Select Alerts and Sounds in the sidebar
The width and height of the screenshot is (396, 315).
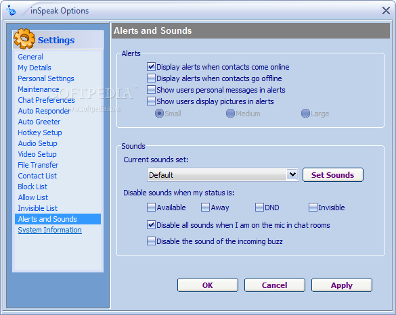coord(58,219)
